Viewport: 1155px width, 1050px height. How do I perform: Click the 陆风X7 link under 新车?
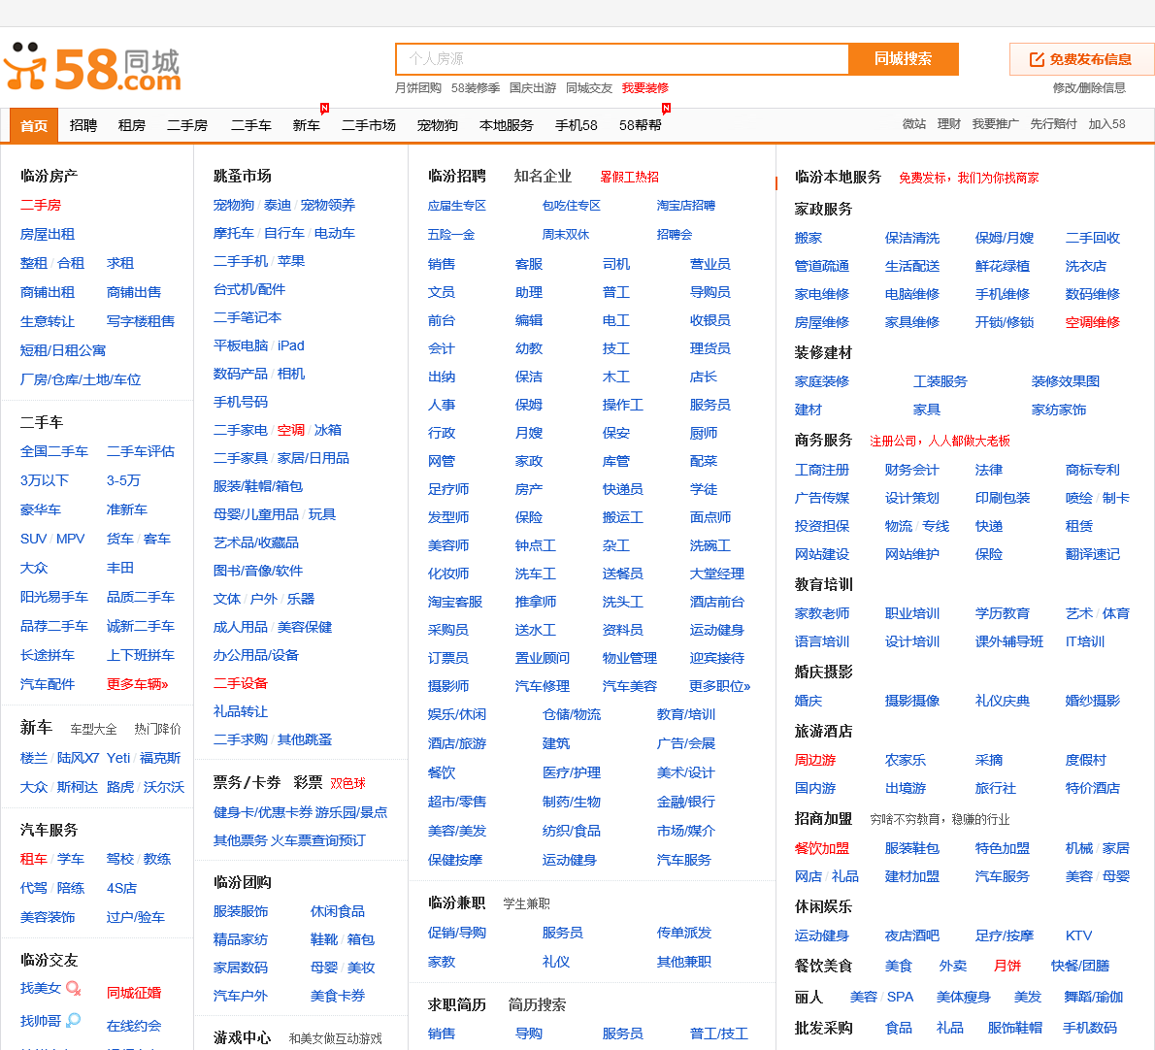(78, 758)
